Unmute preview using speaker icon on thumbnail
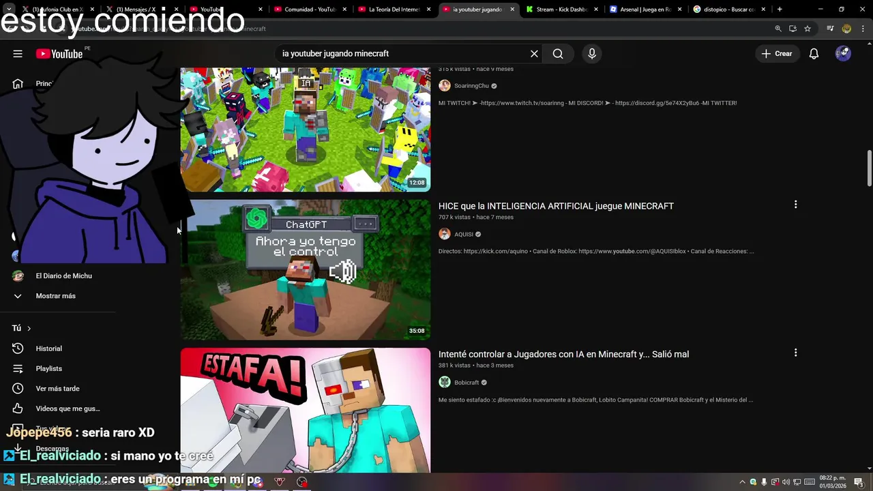 tap(342, 272)
